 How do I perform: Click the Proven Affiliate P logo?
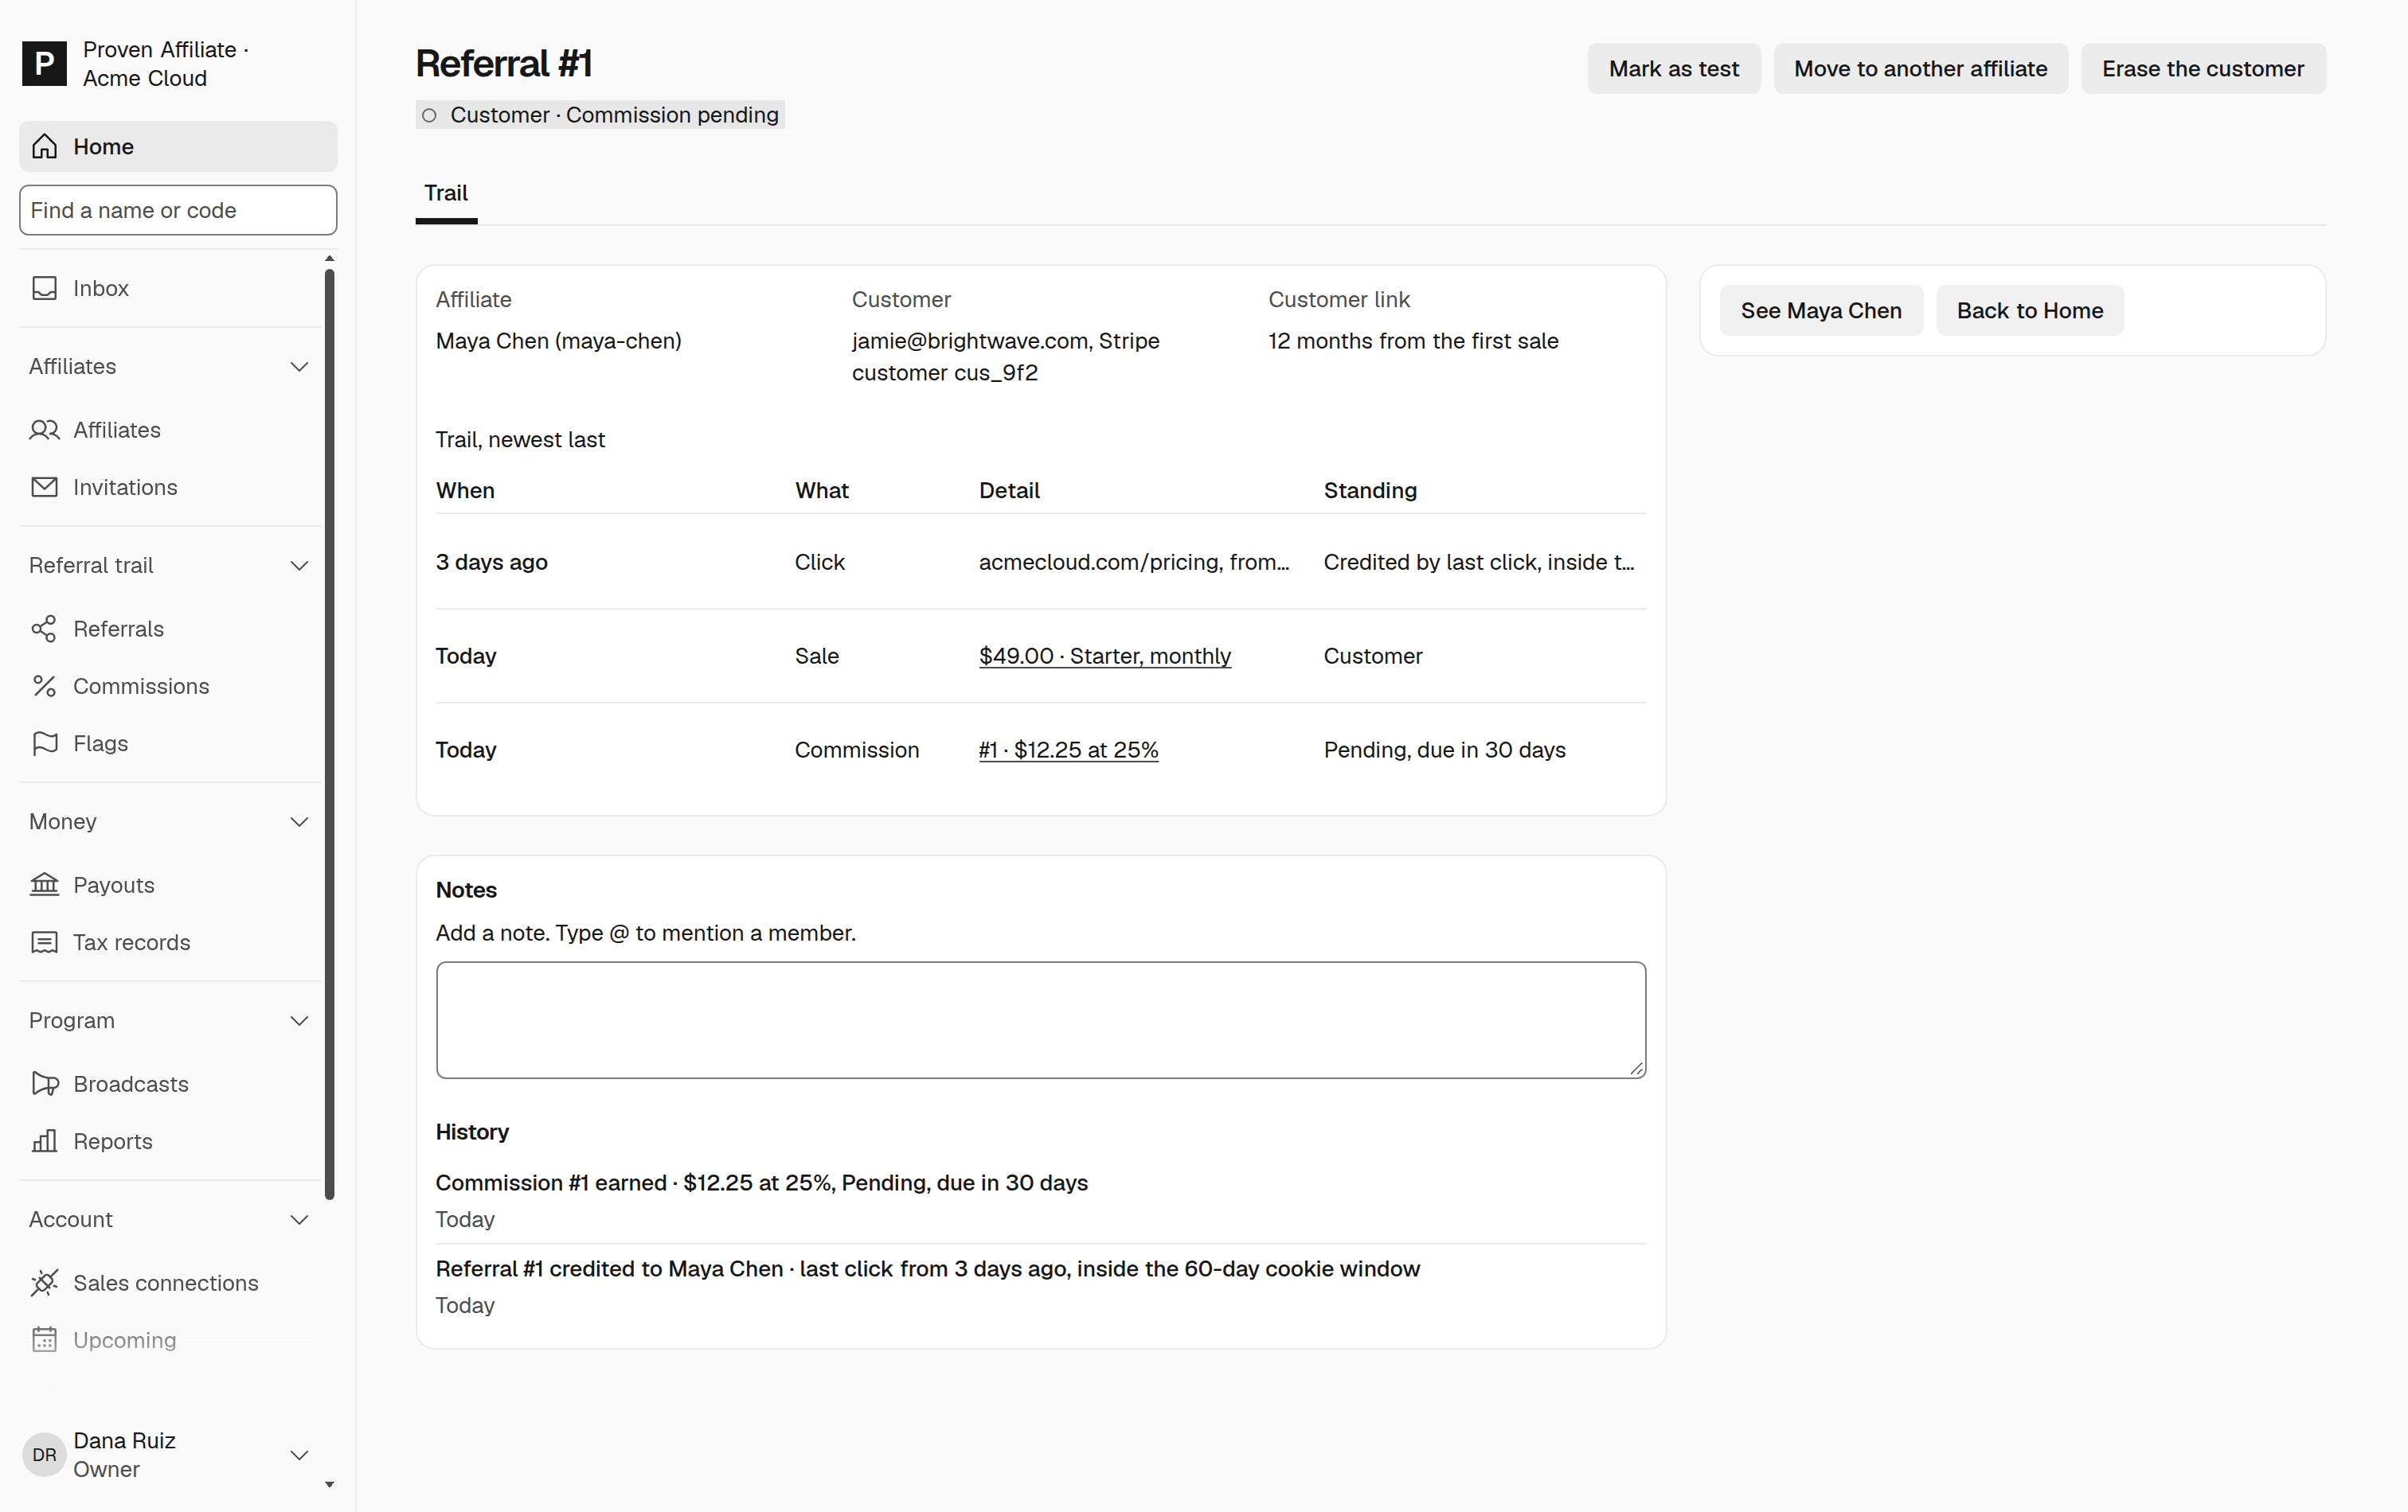pos(44,64)
